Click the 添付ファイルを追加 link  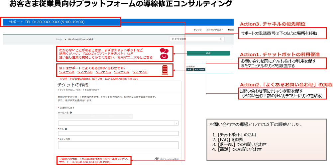[169, 159]
